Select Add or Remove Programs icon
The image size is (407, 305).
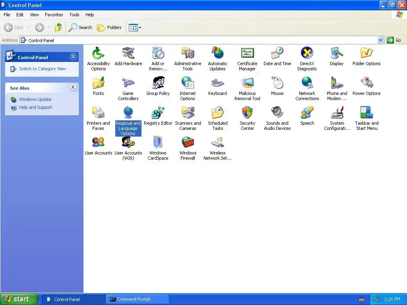[158, 59]
